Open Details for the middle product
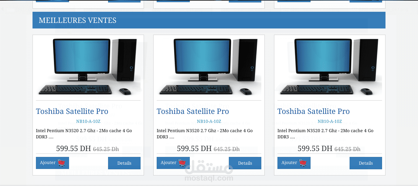 coord(245,163)
